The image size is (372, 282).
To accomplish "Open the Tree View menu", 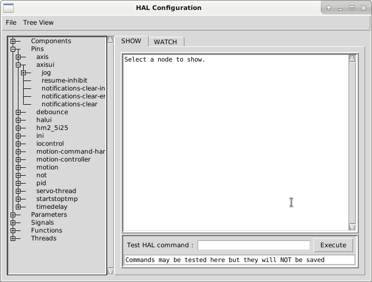I will [38, 23].
